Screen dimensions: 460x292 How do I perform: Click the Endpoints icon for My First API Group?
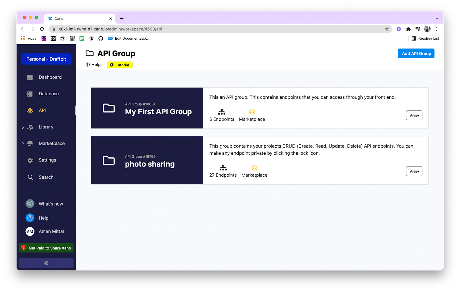(x=222, y=112)
